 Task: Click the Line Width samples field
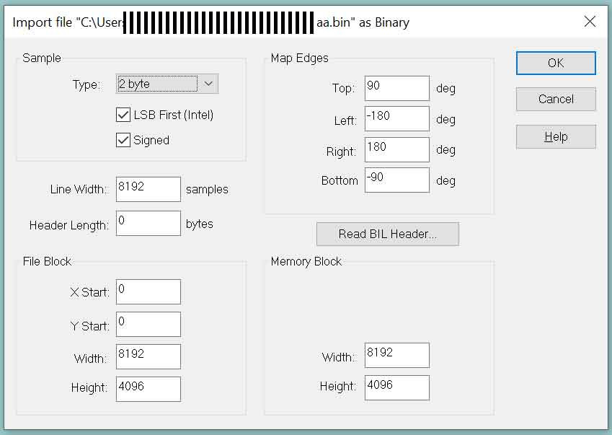(148, 189)
